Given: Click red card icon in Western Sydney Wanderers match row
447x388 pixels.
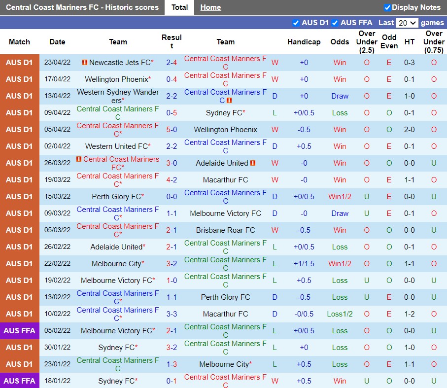Looking at the screenshot, I should pos(229,101).
